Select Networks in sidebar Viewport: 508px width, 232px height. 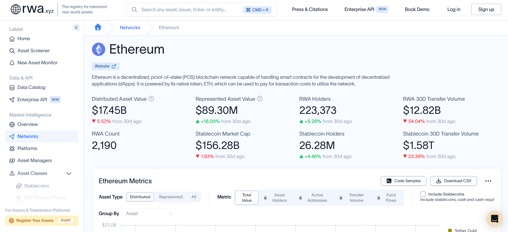pos(42,137)
